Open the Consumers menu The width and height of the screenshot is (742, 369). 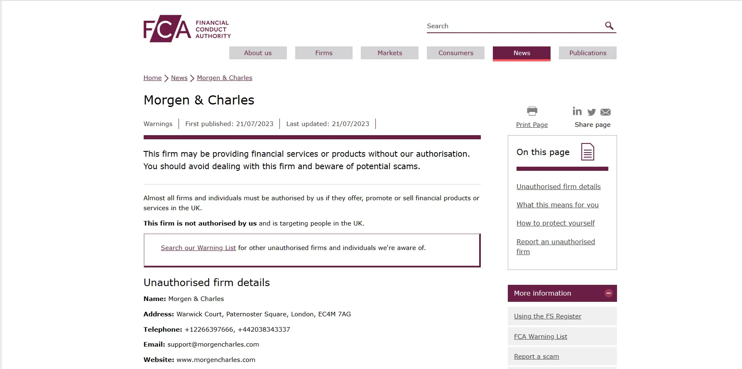click(455, 53)
